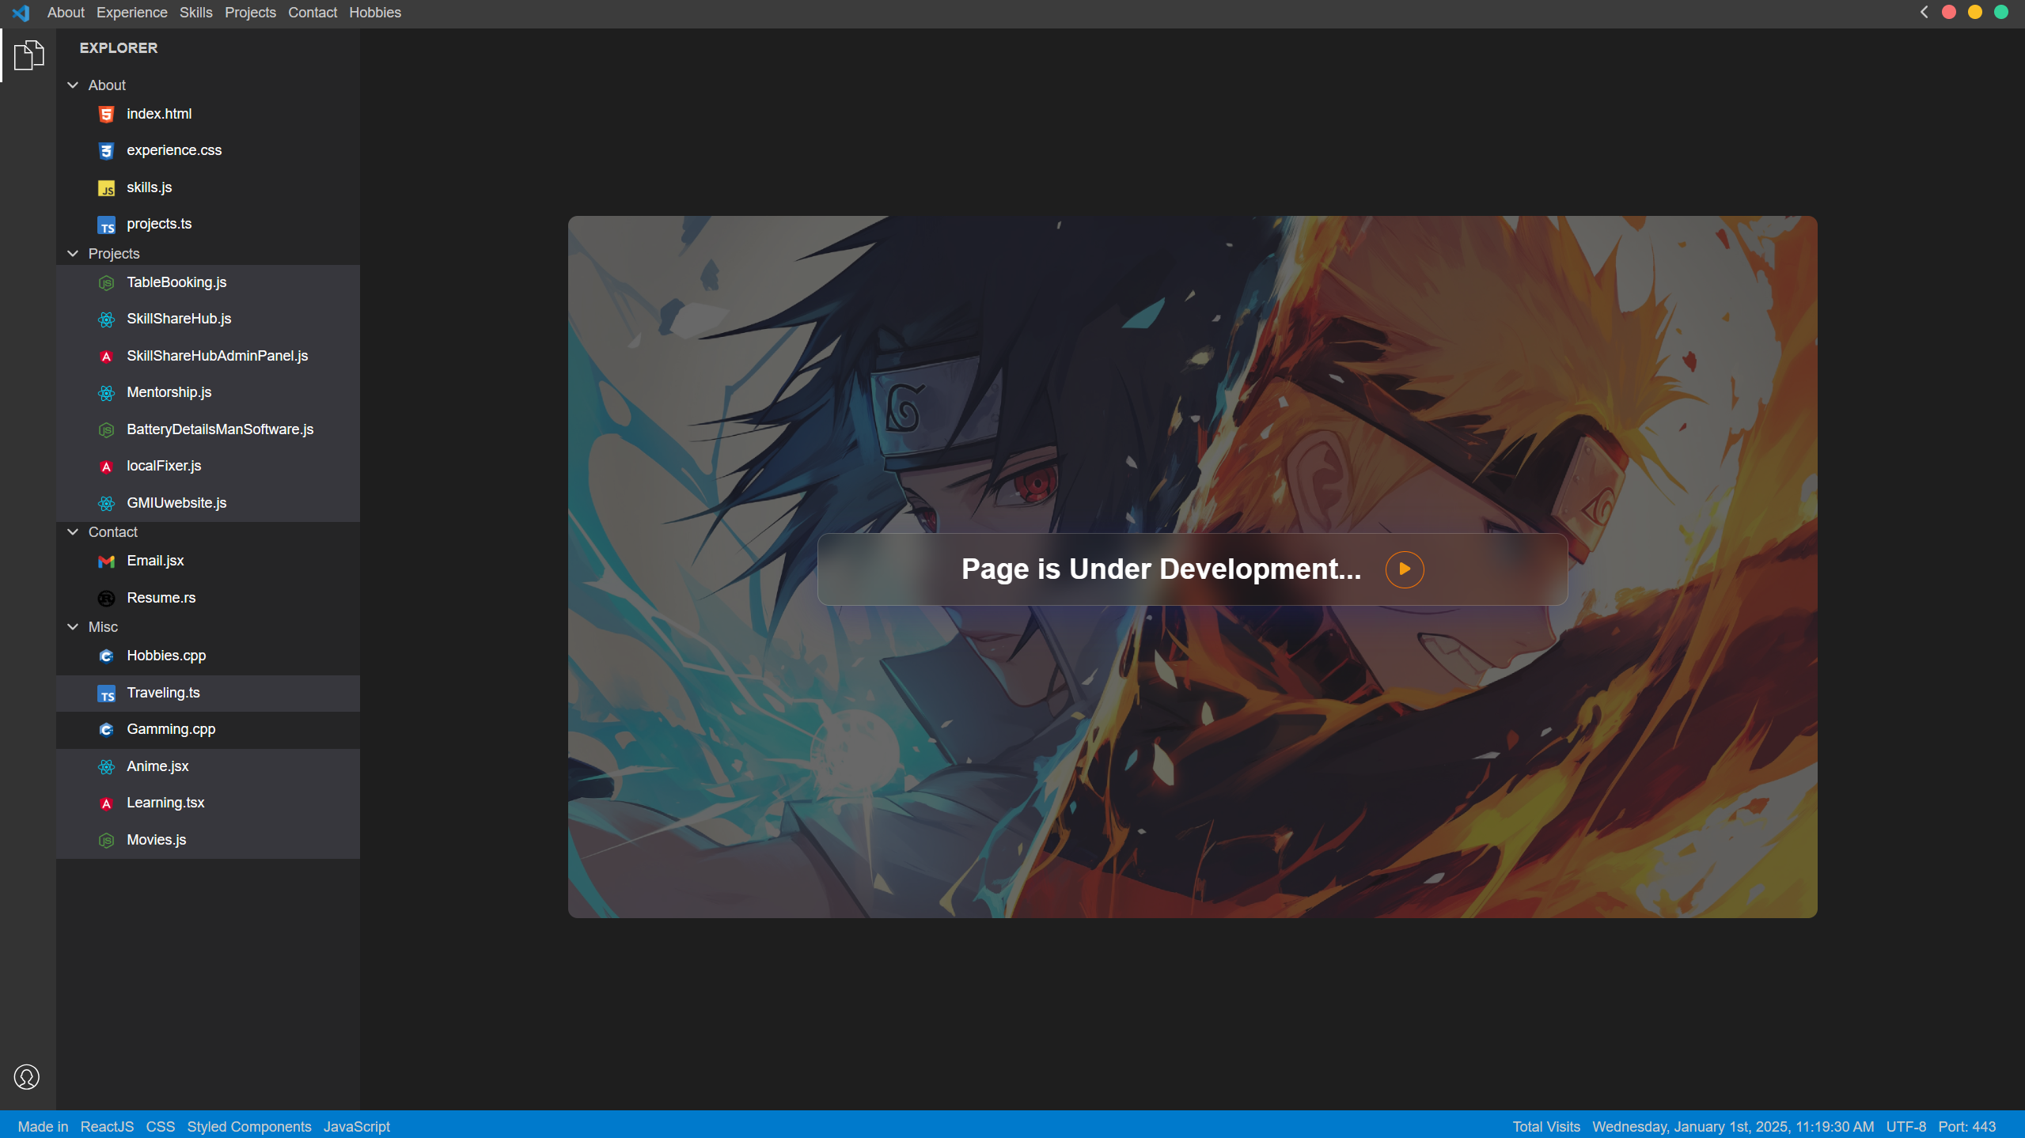2025x1138 pixels.
Task: Click the TS icon beside projects.ts
Action: coord(106,225)
